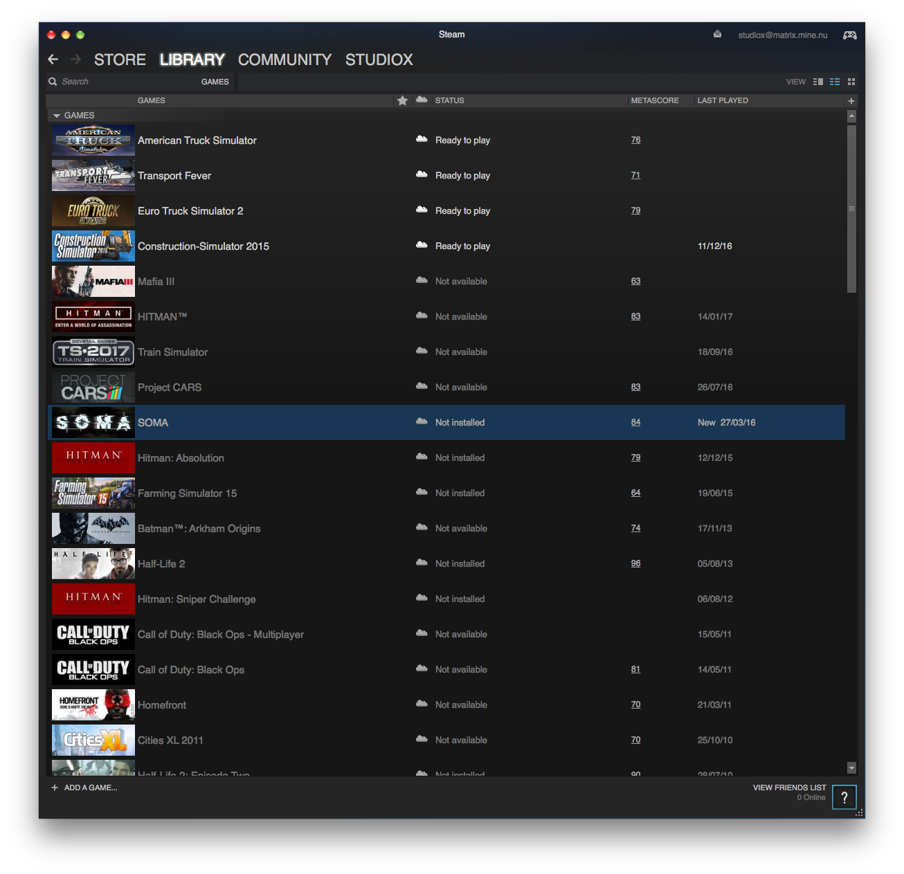Screen dimensions: 904x874
Task: Open VIEW FRIENDS LIST
Action: tap(789, 787)
